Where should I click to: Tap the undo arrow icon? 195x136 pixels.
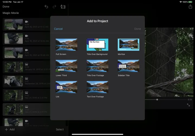coord(46,7)
